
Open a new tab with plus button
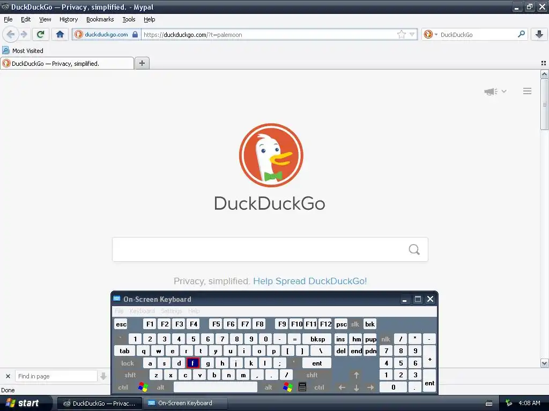[142, 63]
